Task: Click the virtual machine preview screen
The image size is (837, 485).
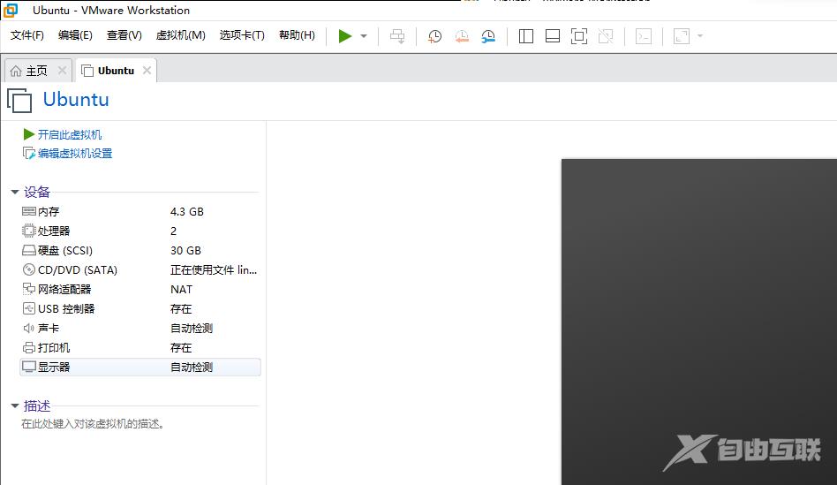Action: [698, 322]
